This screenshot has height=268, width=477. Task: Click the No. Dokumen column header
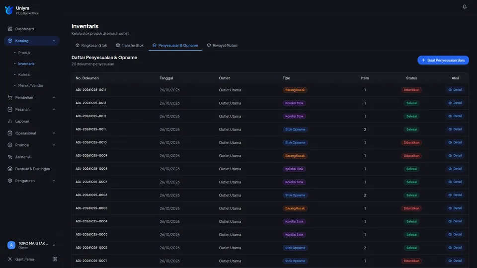coord(87,78)
